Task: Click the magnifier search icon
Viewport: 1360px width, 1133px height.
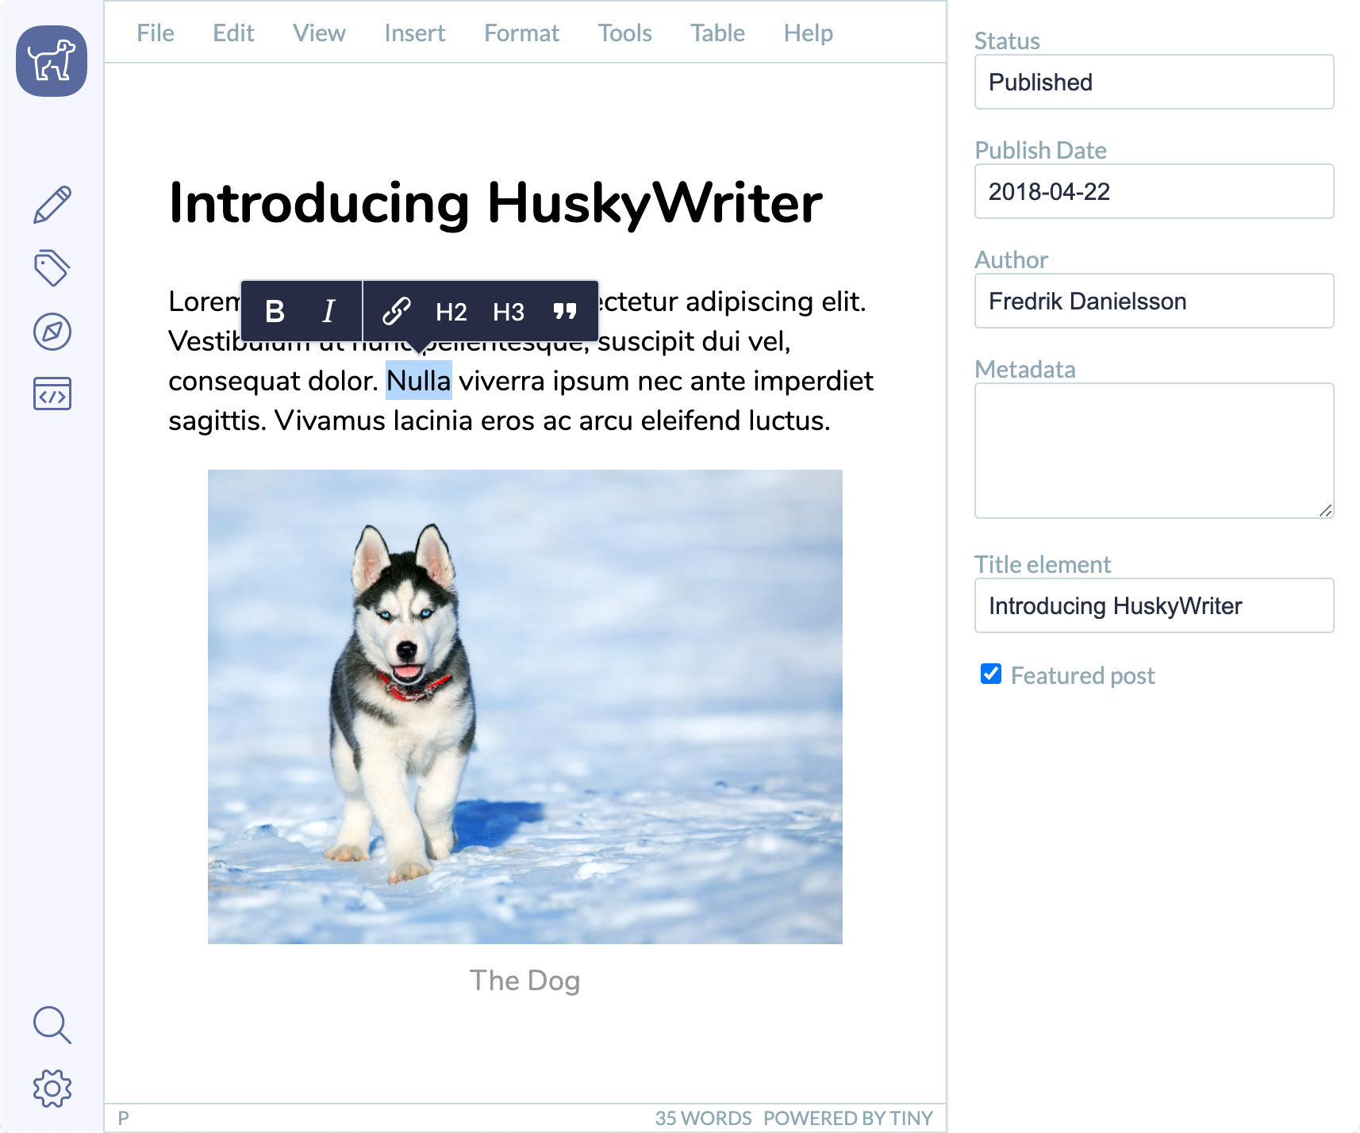Action: point(52,1025)
